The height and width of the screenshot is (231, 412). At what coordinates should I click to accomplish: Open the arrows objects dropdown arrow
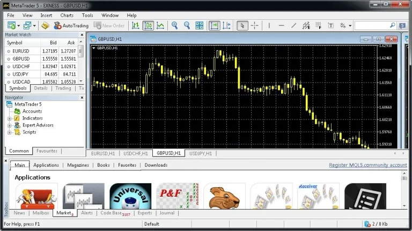click(x=350, y=26)
